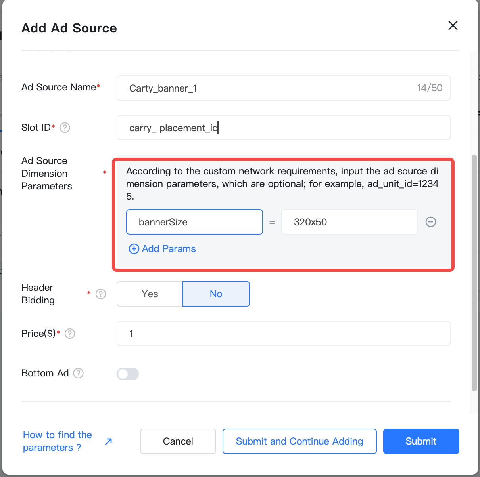Click the external link arrow icon

pyautogui.click(x=108, y=441)
